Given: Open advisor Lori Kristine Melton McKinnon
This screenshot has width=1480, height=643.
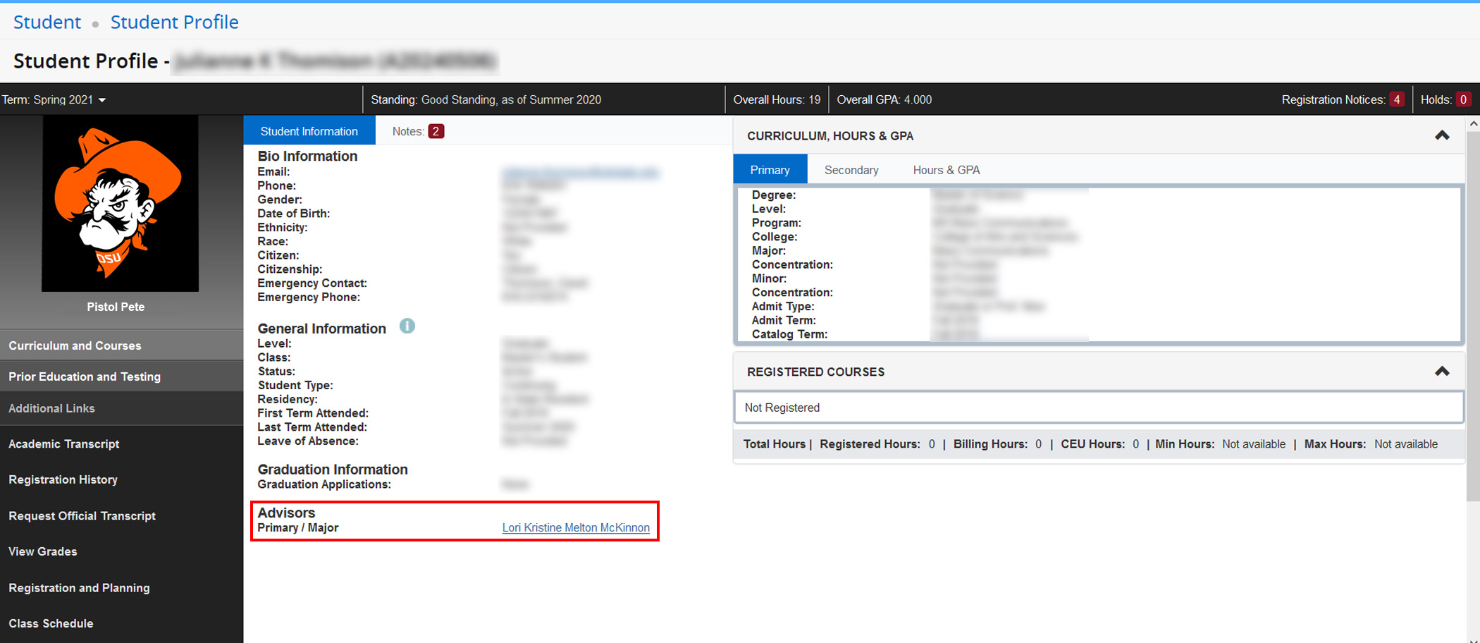Looking at the screenshot, I should point(576,527).
